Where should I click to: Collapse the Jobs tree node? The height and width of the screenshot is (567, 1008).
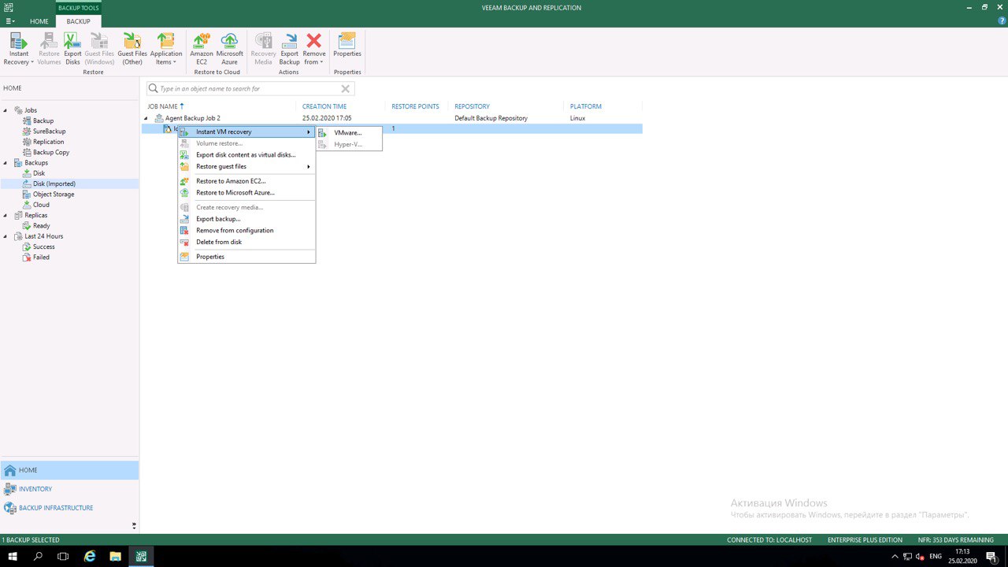(x=6, y=110)
